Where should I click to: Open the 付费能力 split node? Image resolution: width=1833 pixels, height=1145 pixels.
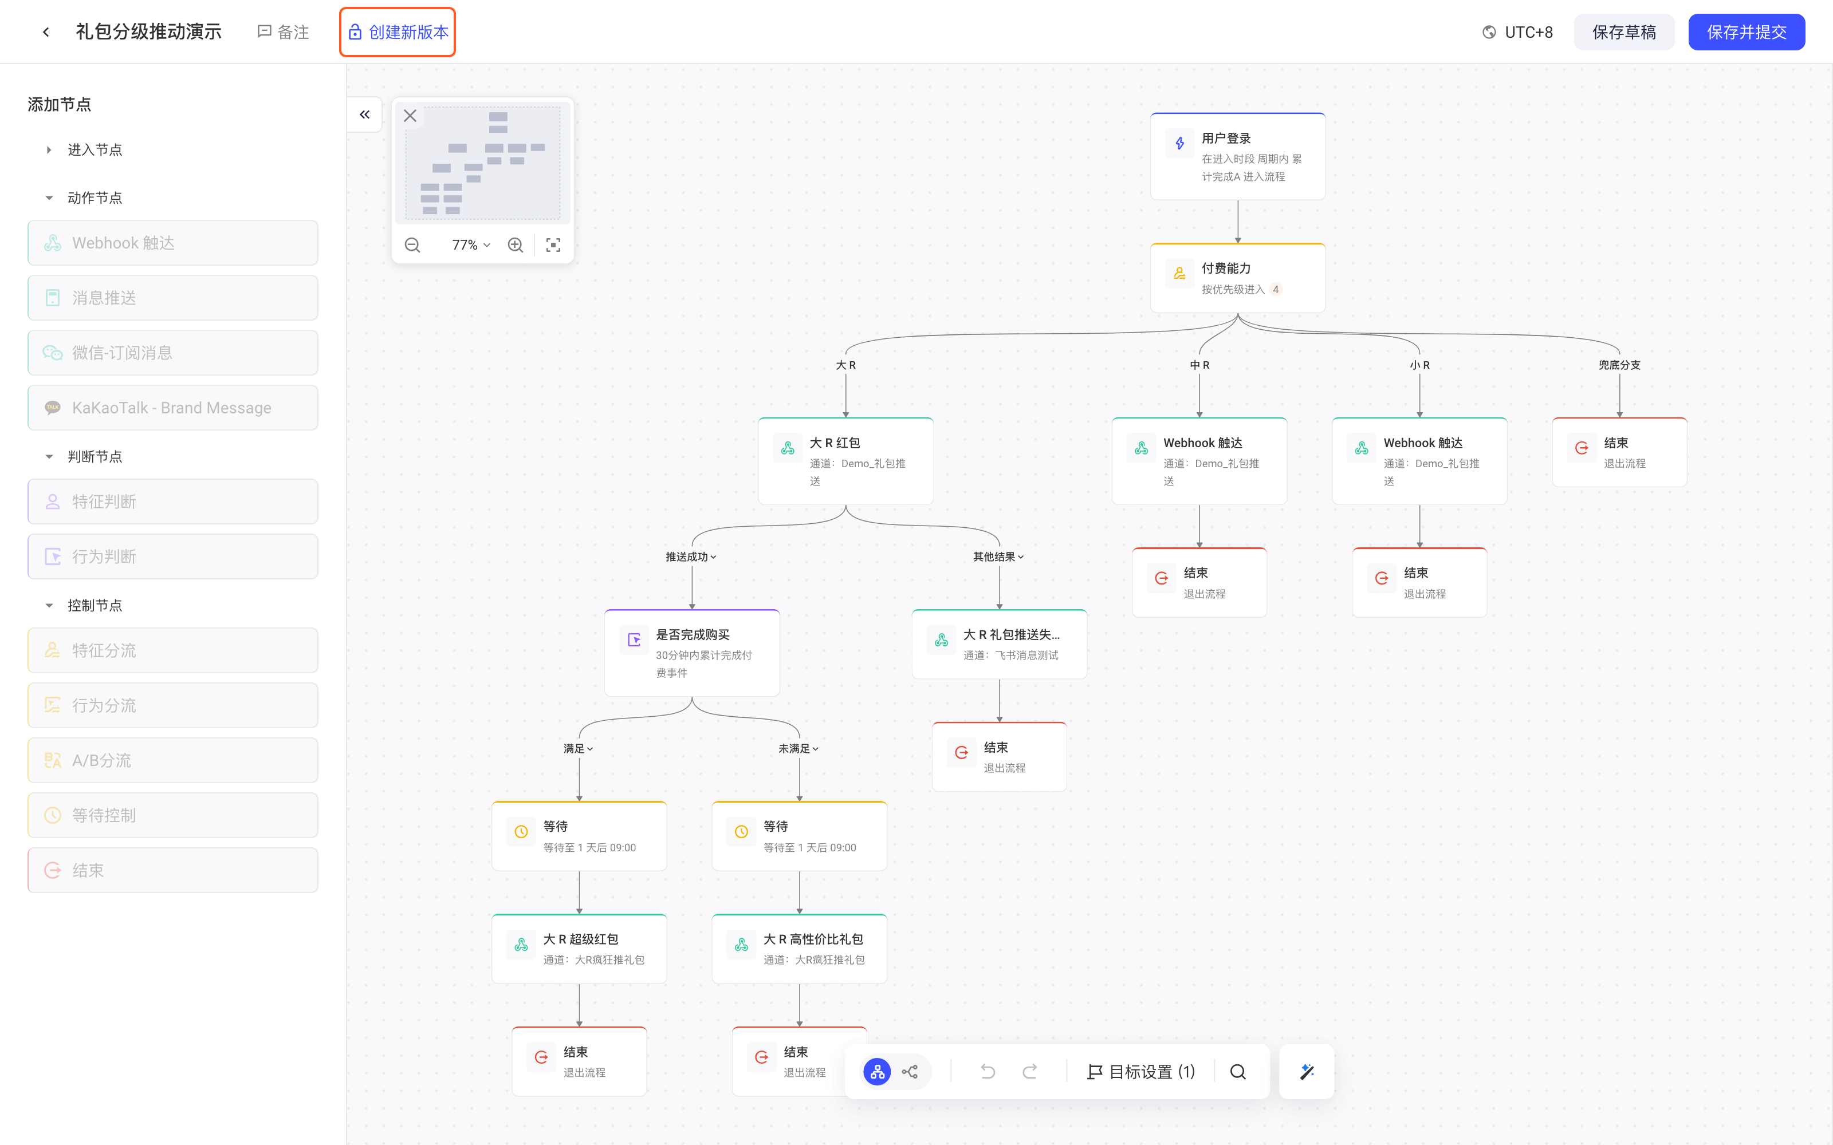(x=1238, y=278)
